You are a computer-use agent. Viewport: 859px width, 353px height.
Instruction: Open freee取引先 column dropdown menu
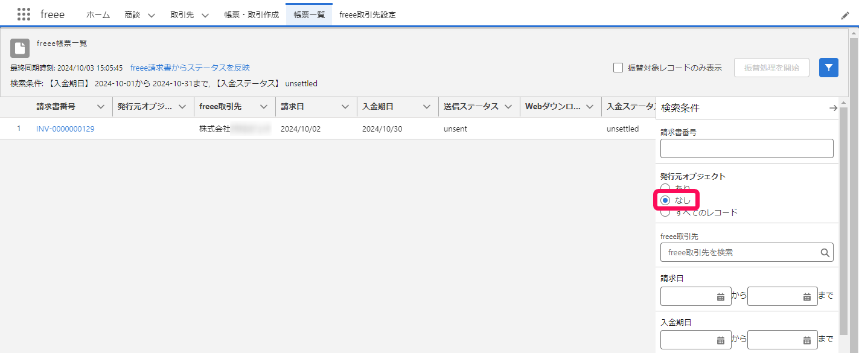(x=264, y=107)
